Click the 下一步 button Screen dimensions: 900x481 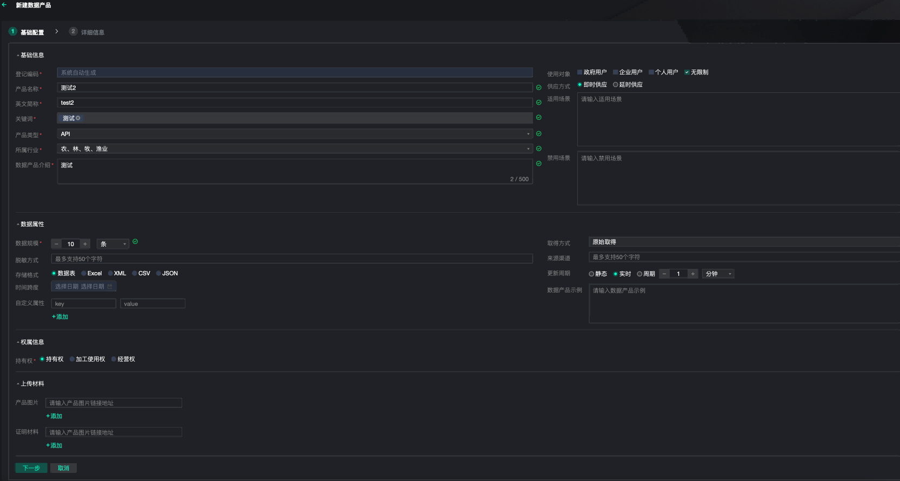pos(31,468)
